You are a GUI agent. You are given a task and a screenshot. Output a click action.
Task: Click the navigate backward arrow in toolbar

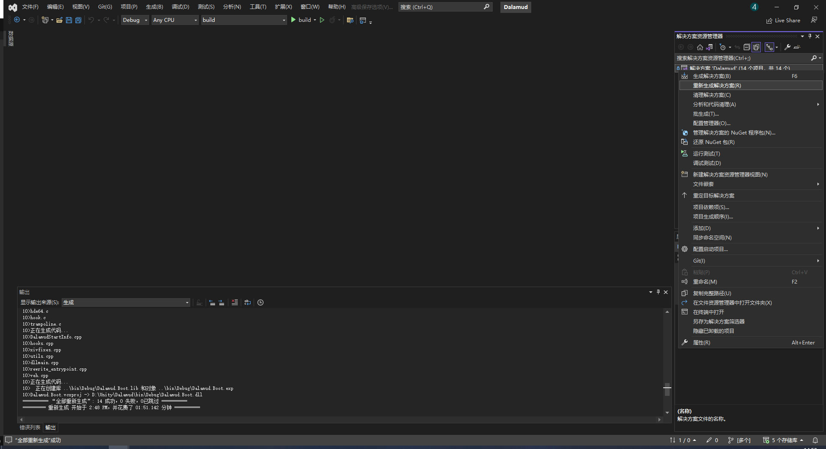(17, 20)
